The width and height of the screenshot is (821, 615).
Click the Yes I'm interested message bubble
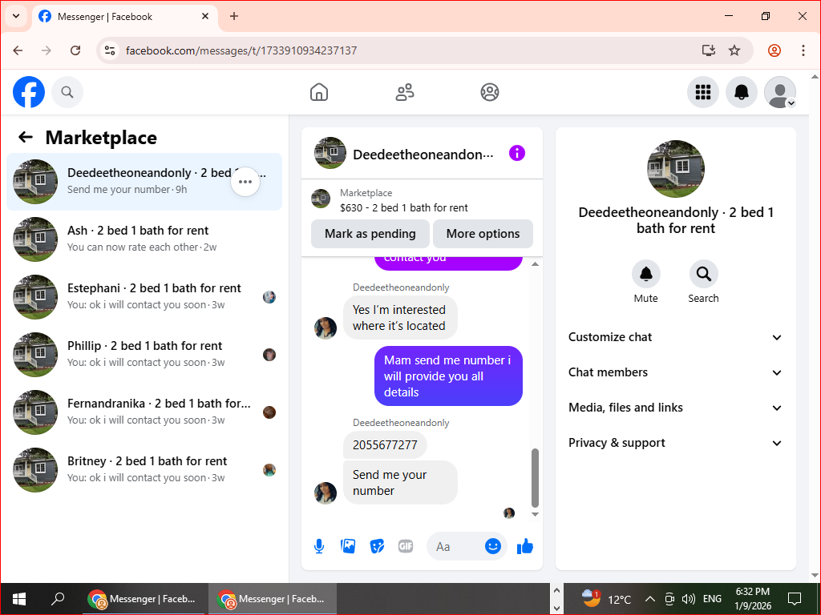tap(400, 317)
